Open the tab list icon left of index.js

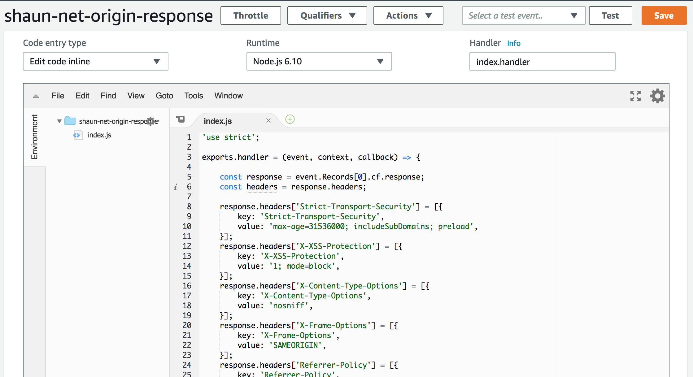(x=181, y=119)
